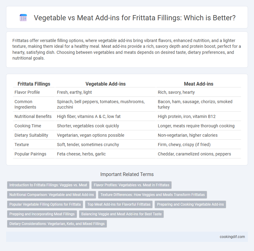Click the 'Important Related Terms' heading

pos(127,174)
